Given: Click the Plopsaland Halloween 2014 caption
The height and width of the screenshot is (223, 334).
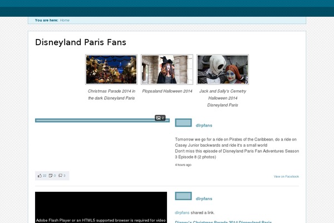Looking at the screenshot, I should (x=167, y=91).
